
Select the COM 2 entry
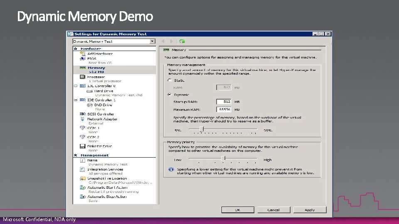(x=94, y=137)
